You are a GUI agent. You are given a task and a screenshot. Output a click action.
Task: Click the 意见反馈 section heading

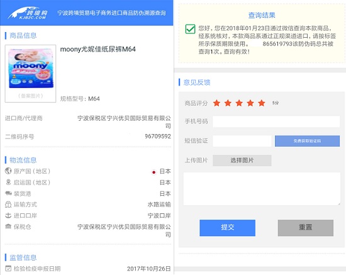click(x=197, y=82)
